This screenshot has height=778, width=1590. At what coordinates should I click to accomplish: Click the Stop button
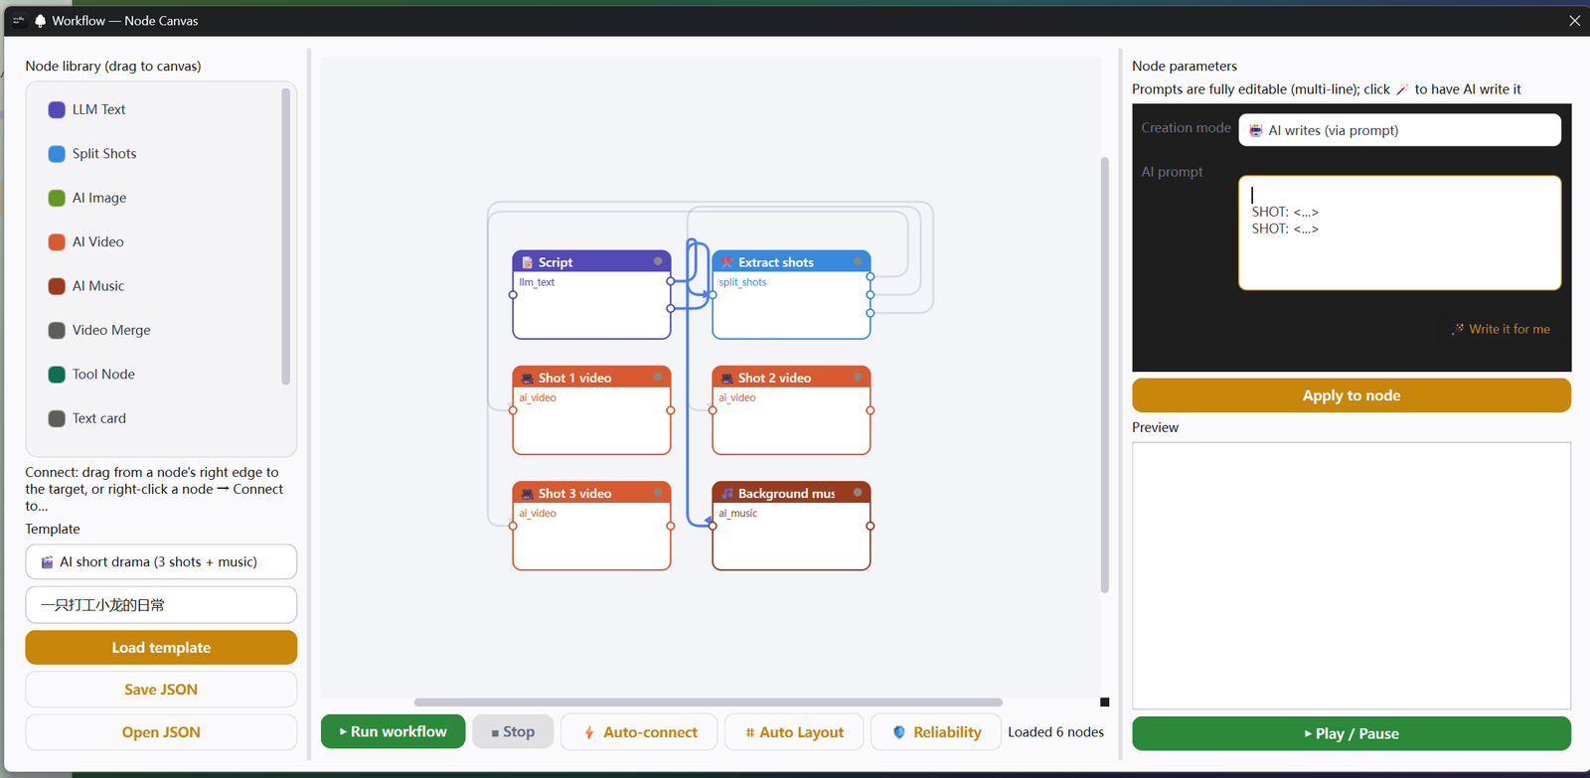point(513,732)
